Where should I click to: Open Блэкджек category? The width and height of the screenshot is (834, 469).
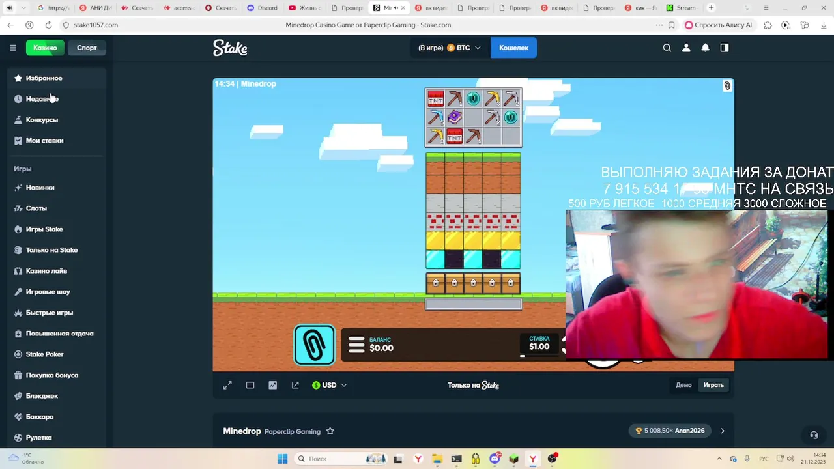(57, 396)
